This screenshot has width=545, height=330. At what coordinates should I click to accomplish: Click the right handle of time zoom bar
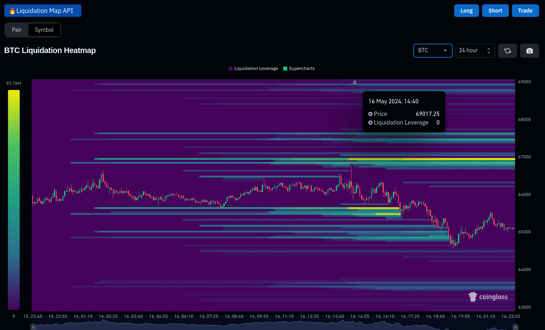515,327
